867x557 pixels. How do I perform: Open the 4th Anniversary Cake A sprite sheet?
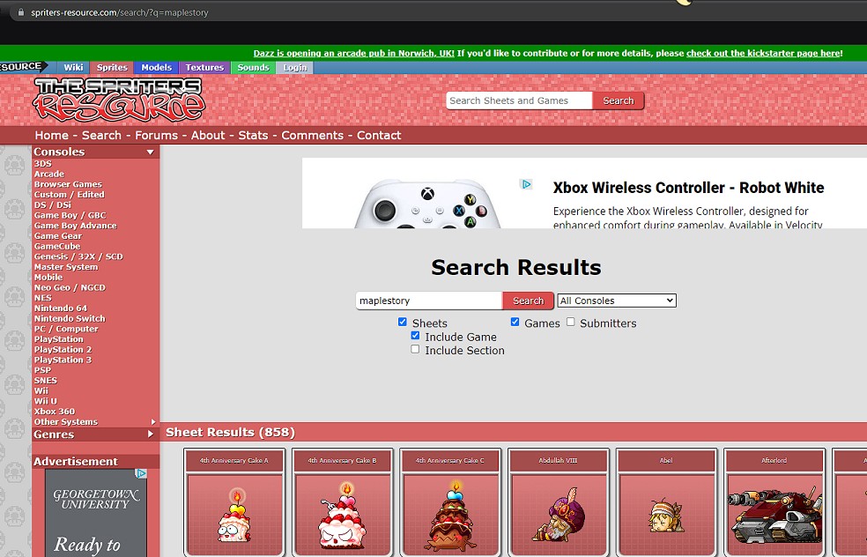pos(233,501)
